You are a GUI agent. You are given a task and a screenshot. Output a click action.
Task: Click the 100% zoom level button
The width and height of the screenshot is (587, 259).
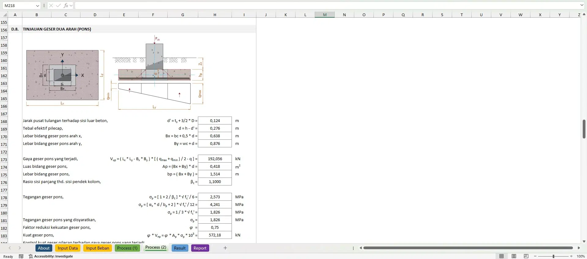[581, 256]
